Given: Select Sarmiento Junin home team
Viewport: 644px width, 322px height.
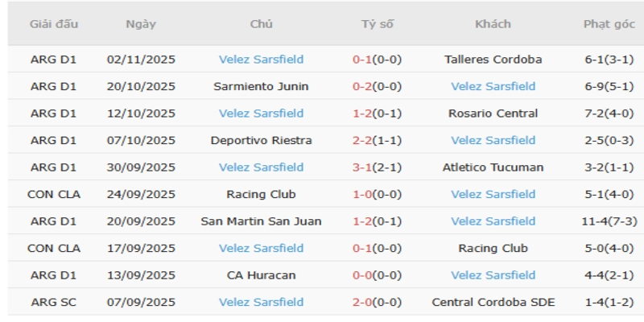Looking at the screenshot, I should coord(261,86).
